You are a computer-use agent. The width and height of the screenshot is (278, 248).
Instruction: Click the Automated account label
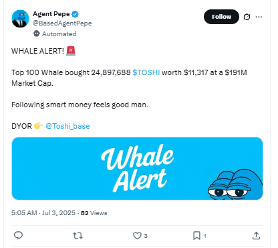click(59, 34)
